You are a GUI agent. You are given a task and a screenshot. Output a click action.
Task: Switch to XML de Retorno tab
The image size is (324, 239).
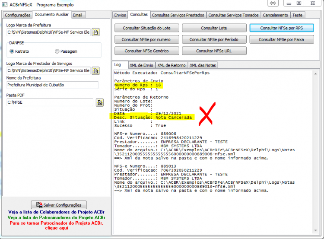tap(172, 65)
